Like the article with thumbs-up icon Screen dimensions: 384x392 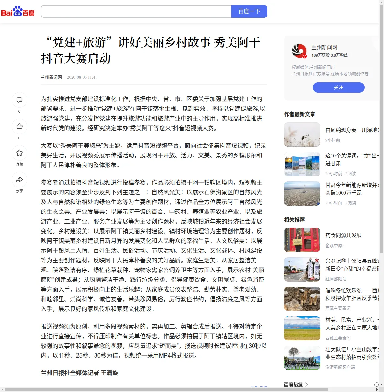coord(19,126)
